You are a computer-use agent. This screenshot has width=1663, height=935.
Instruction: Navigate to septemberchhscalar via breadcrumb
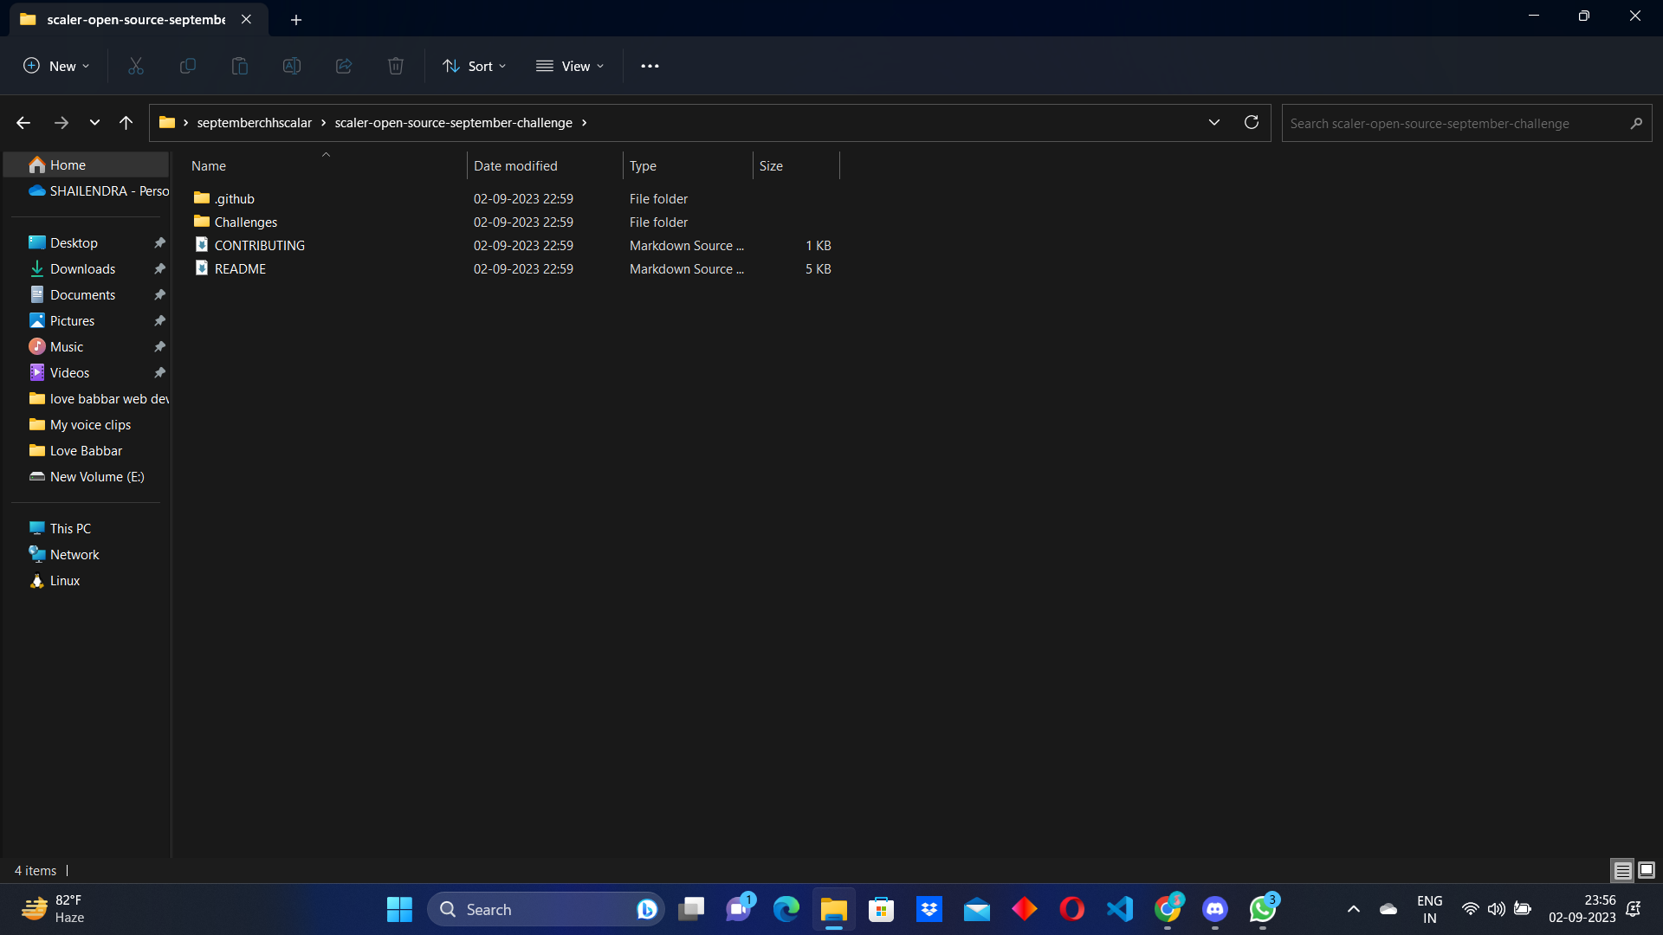[x=253, y=122]
